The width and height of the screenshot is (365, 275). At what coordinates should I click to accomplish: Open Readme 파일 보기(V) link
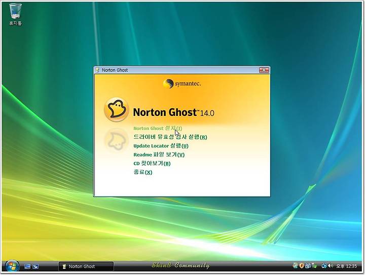coord(159,154)
